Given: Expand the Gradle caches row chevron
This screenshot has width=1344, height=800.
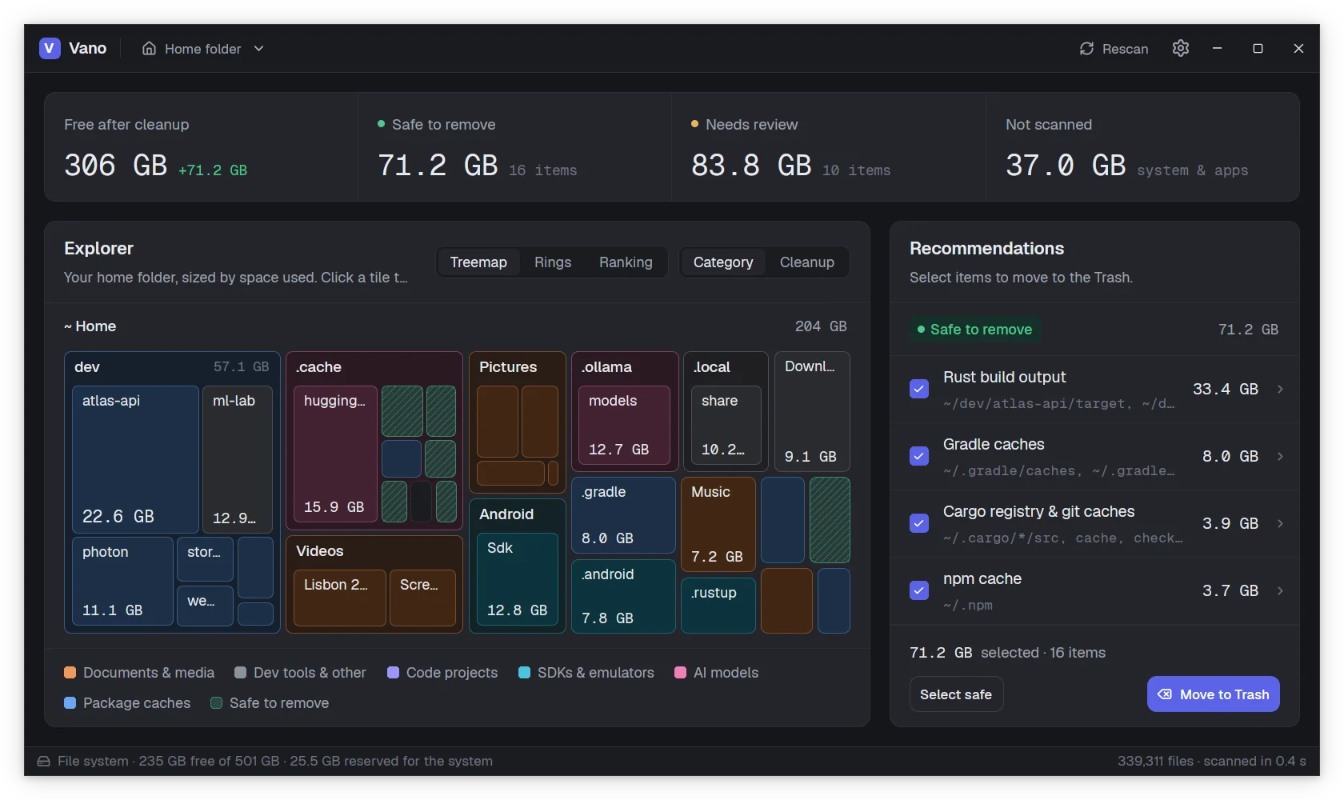Looking at the screenshot, I should click(x=1280, y=456).
